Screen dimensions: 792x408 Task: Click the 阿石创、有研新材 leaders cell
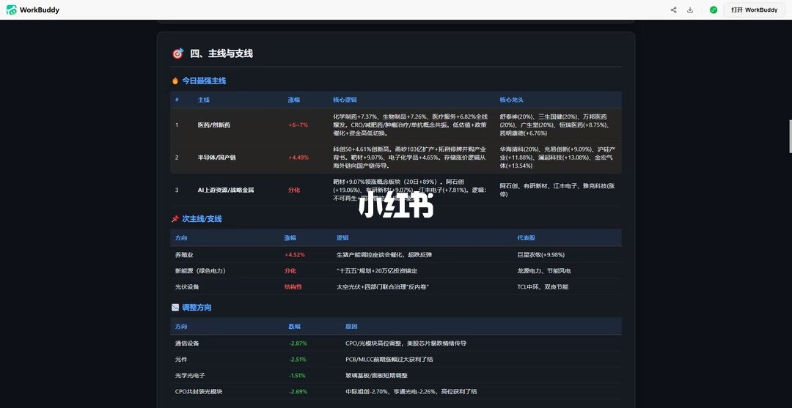click(x=557, y=190)
